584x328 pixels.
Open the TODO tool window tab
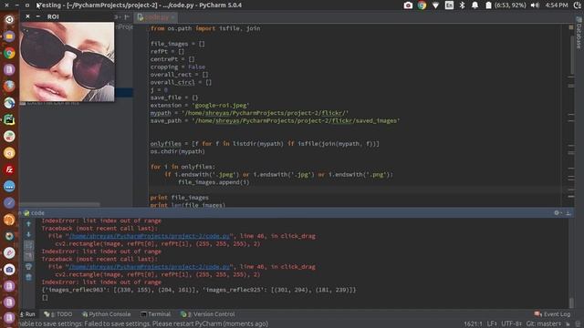pos(58,314)
